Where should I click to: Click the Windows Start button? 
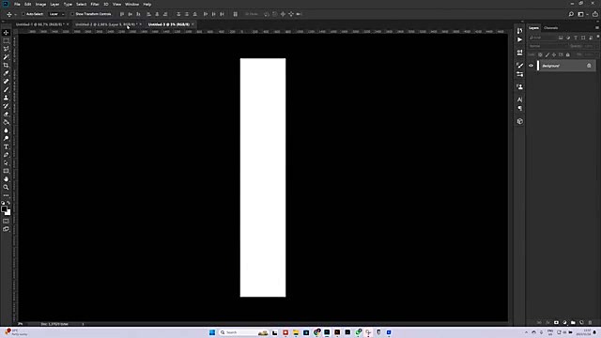212,332
